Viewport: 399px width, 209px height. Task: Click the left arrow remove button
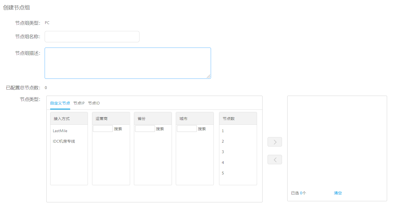pos(275,160)
